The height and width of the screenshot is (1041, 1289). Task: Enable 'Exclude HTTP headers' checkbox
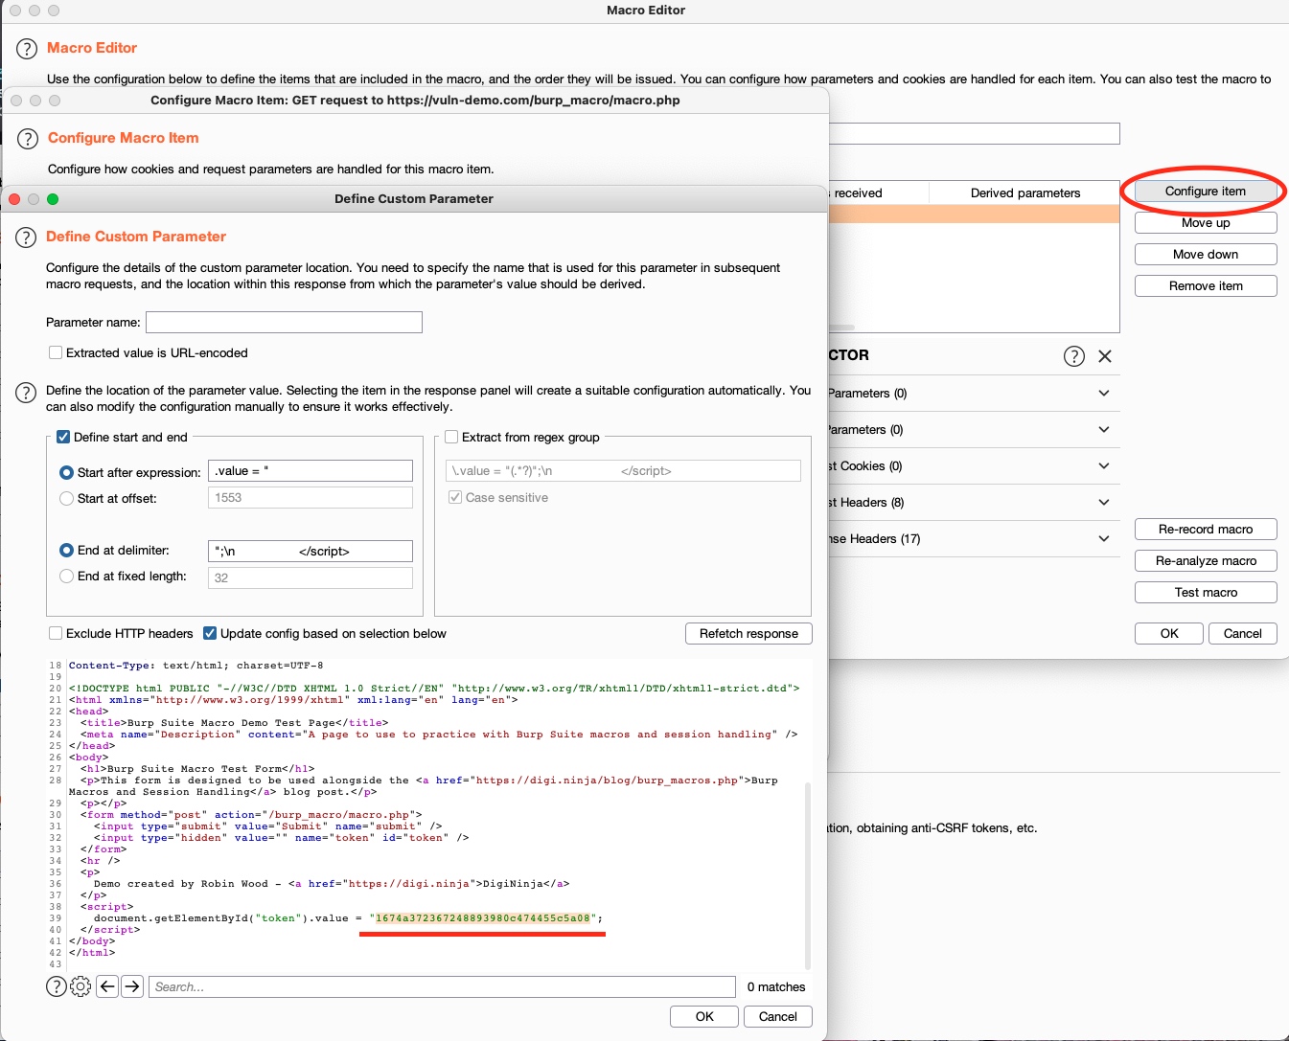point(56,633)
